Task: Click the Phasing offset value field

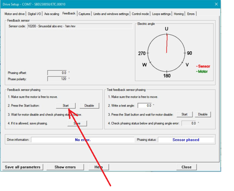Action: [57, 73]
